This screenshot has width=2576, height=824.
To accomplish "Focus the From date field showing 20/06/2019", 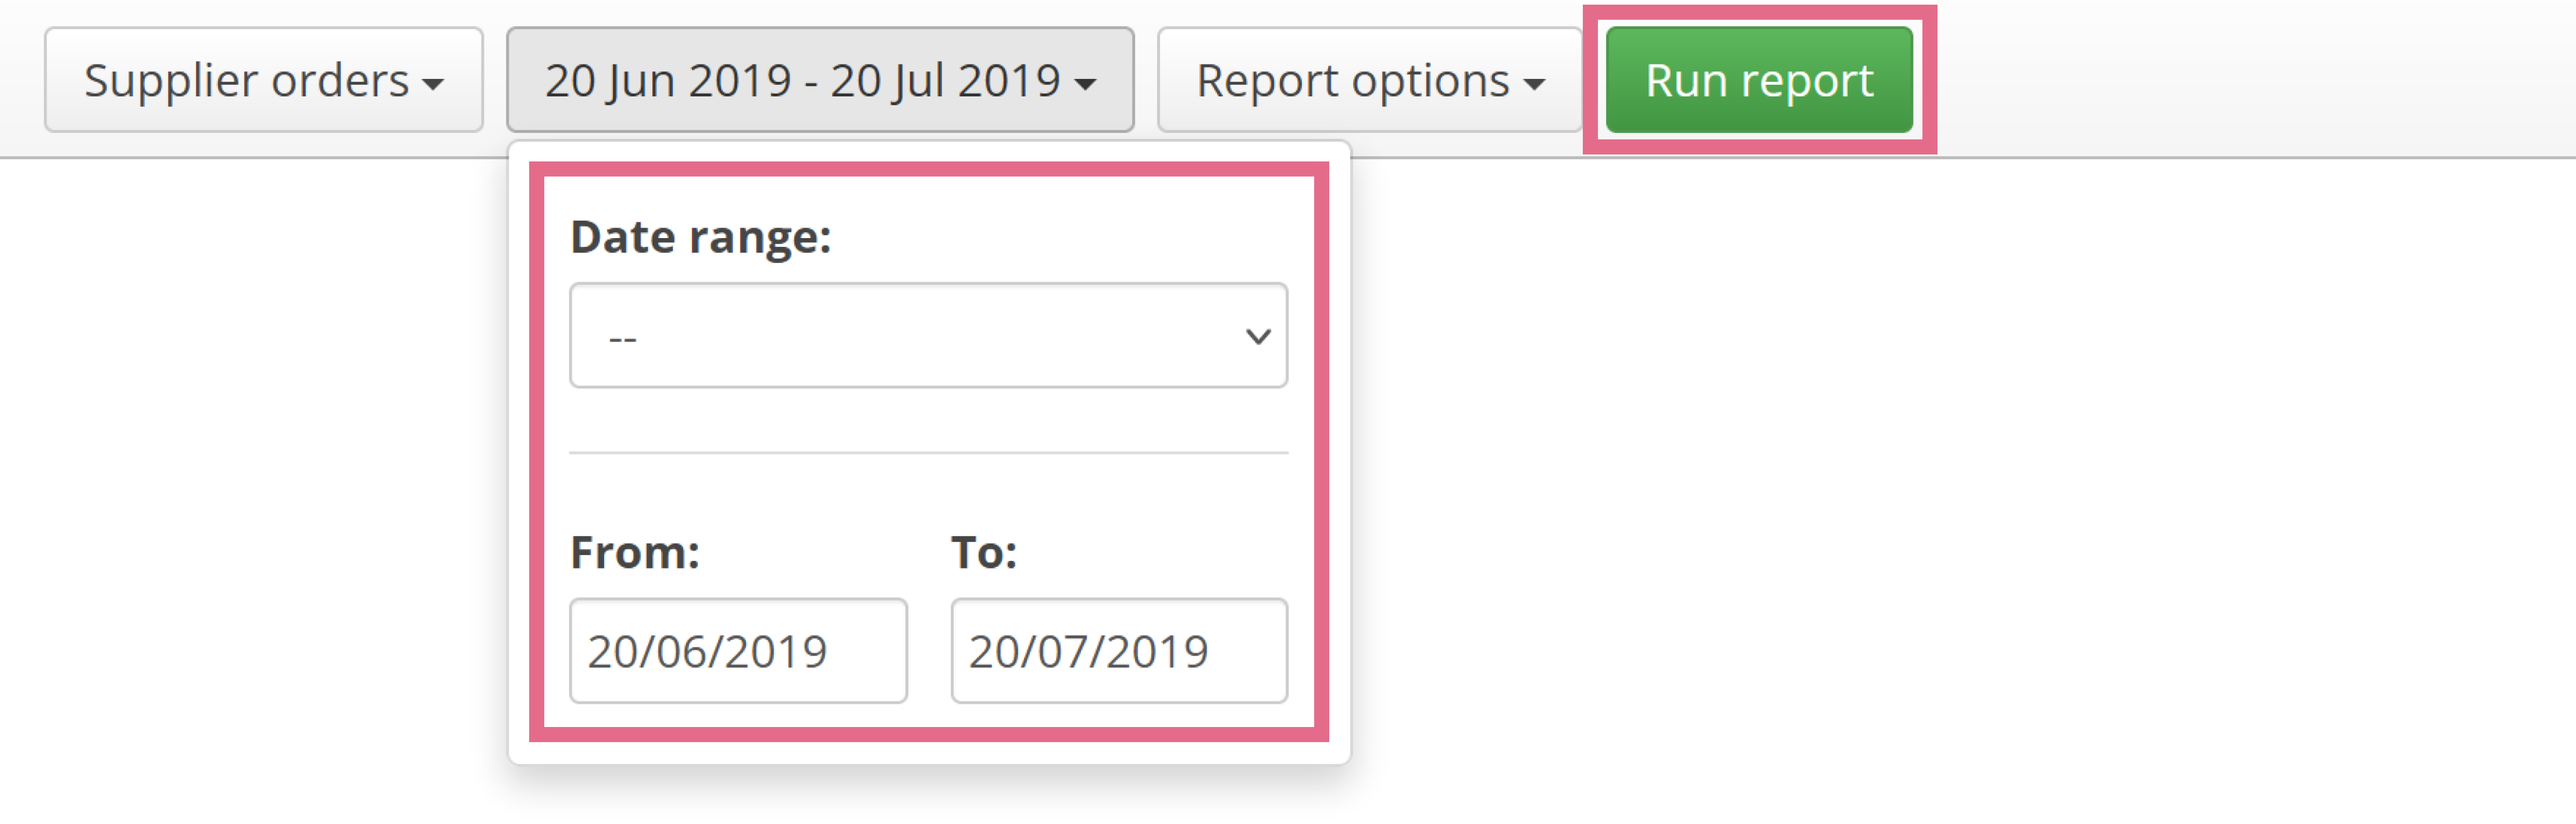I will pyautogui.click(x=738, y=651).
